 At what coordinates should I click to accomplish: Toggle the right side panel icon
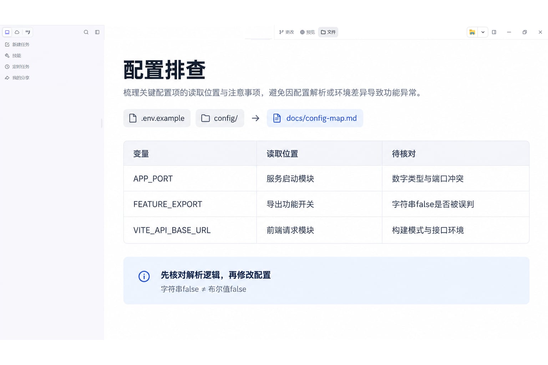pos(494,32)
